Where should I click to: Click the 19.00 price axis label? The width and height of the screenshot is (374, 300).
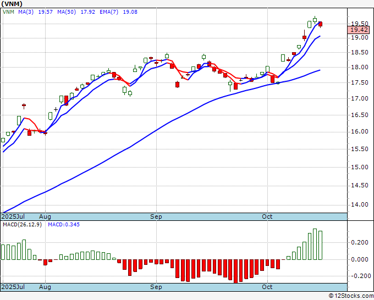[x=360, y=37]
